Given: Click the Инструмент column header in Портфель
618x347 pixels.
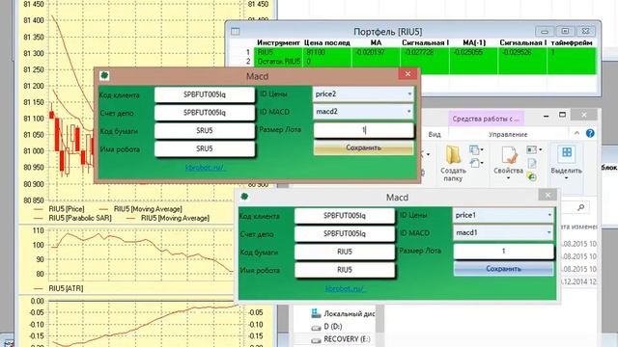Looking at the screenshot, I should pyautogui.click(x=278, y=42).
